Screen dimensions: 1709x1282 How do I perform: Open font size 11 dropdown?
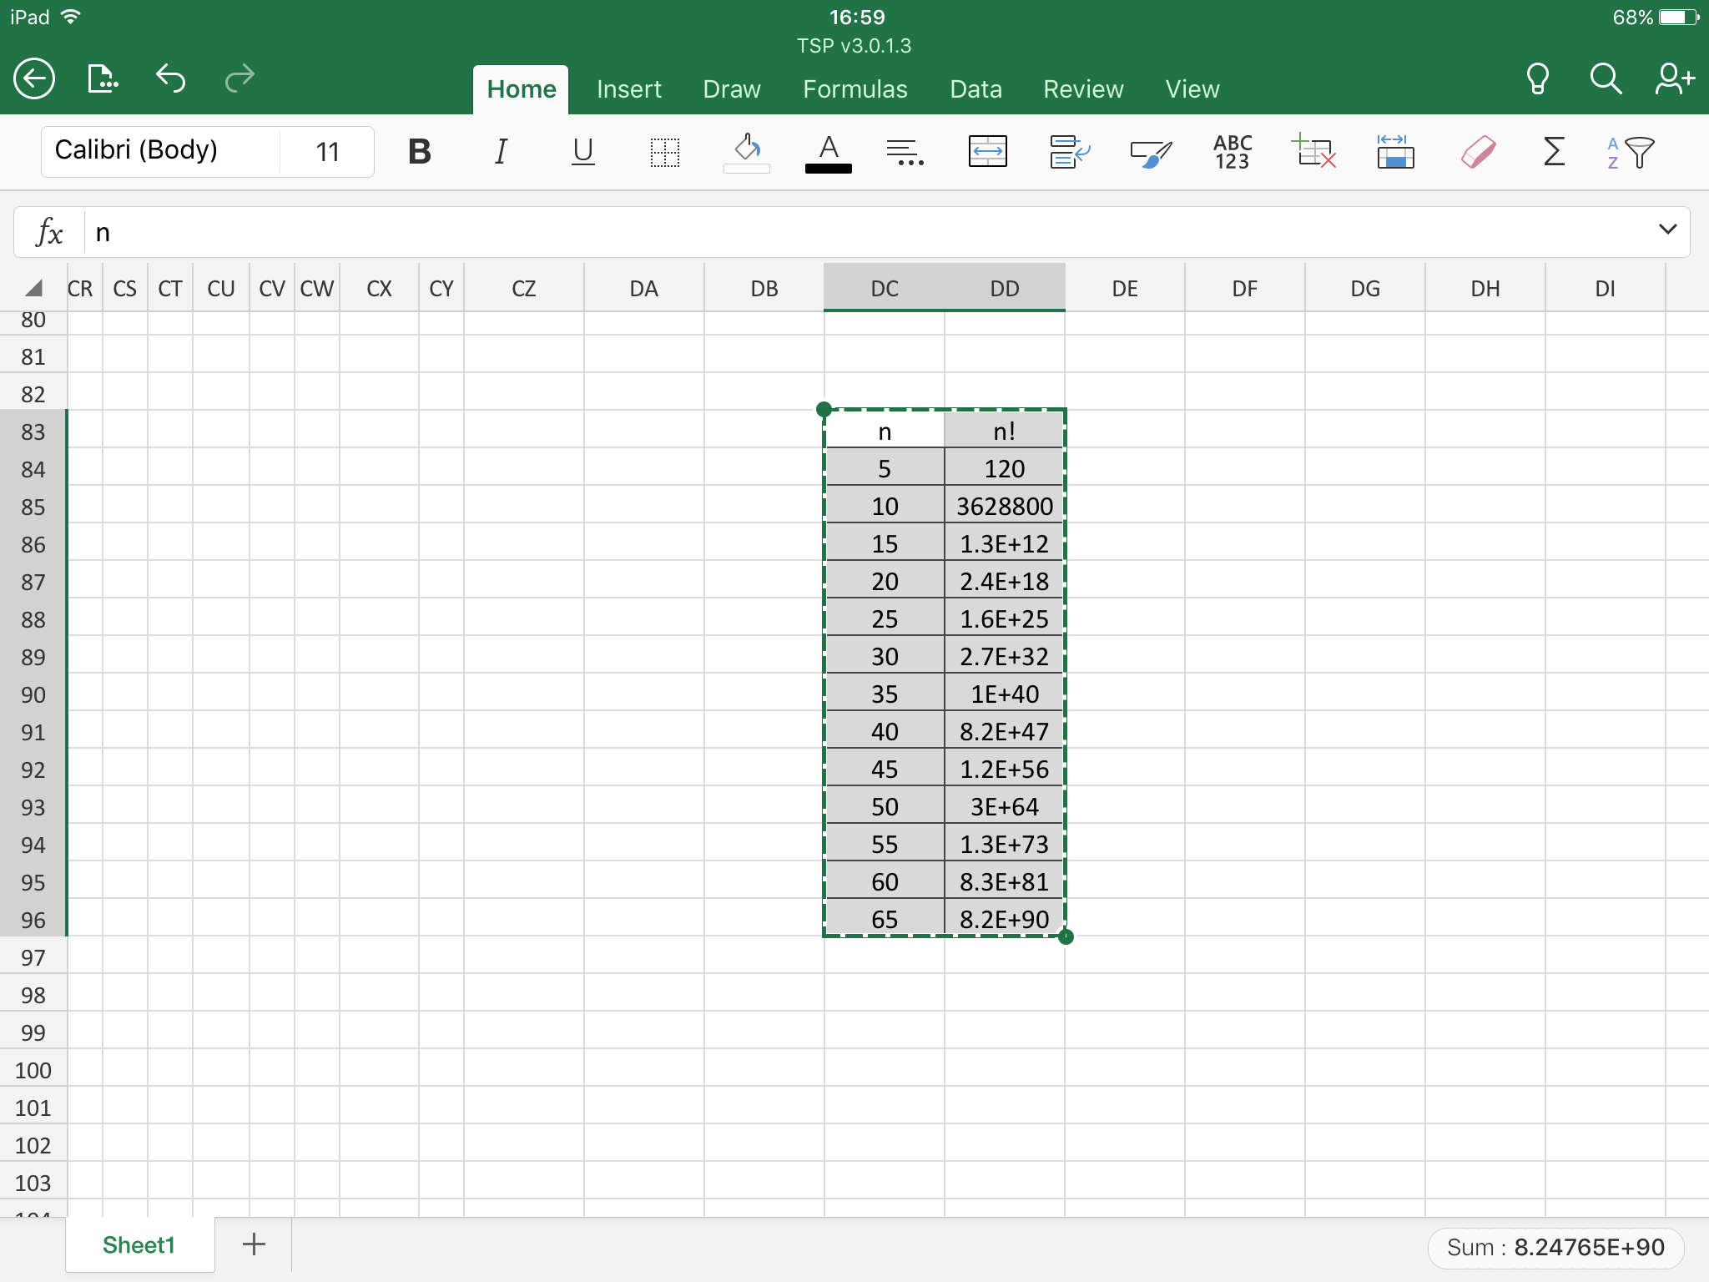(327, 152)
